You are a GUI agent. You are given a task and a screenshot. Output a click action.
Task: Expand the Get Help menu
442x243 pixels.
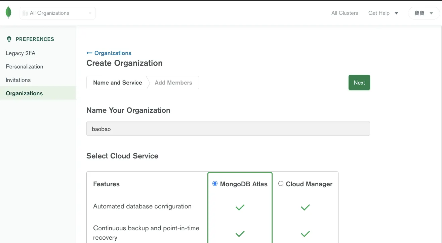tap(383, 13)
